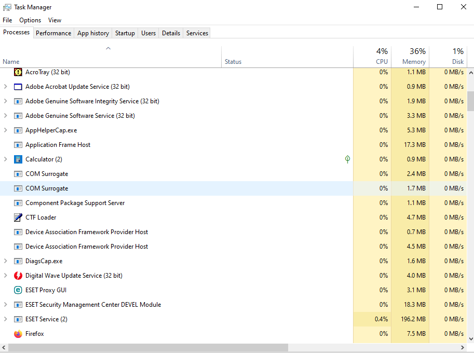Click the DiagsCap.exe process icon
Viewport: 474px width, 354px height.
[18, 261]
